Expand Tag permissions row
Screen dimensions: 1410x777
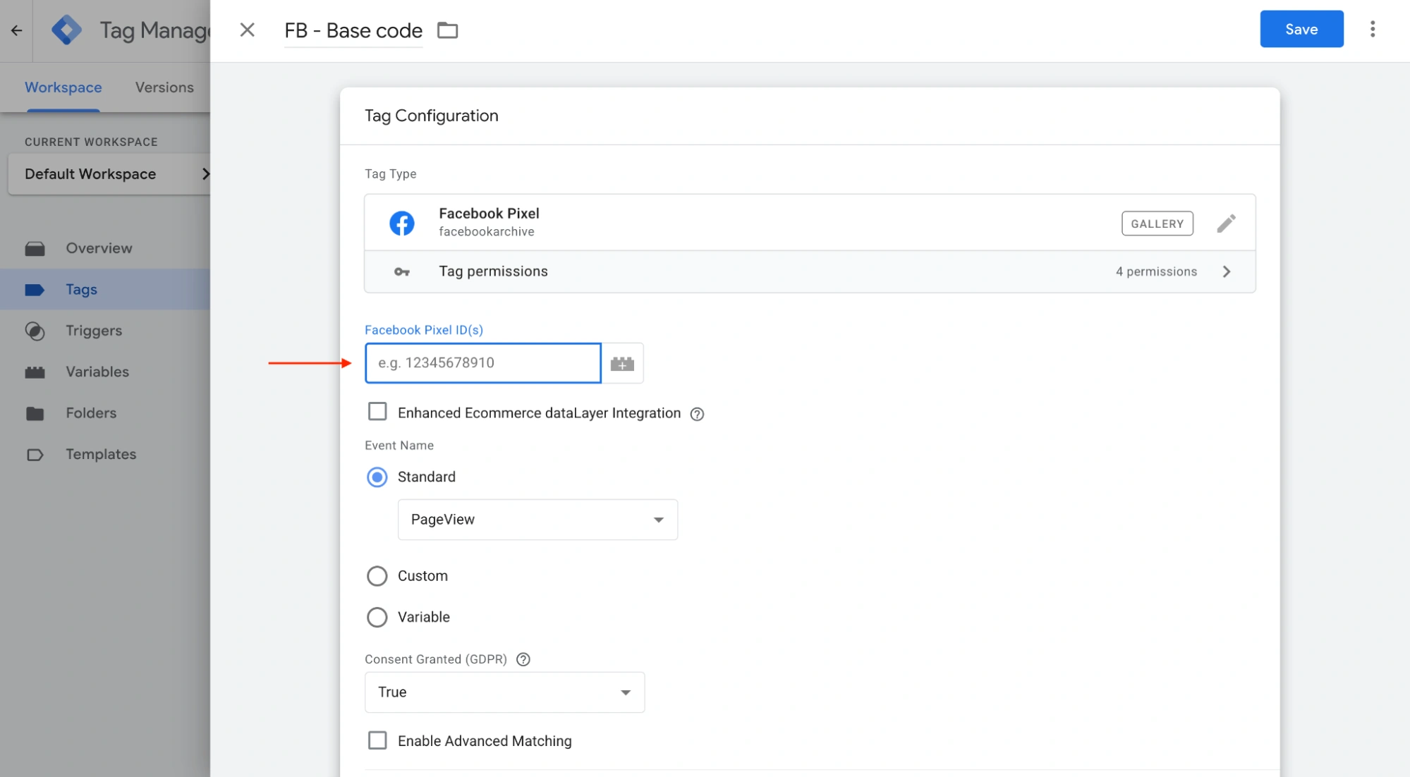(809, 271)
